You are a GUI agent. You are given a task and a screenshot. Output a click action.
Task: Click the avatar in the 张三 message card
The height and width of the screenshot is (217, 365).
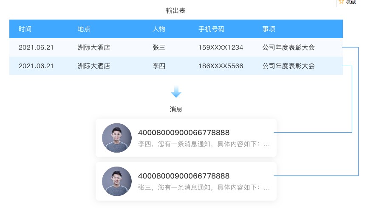(x=117, y=181)
